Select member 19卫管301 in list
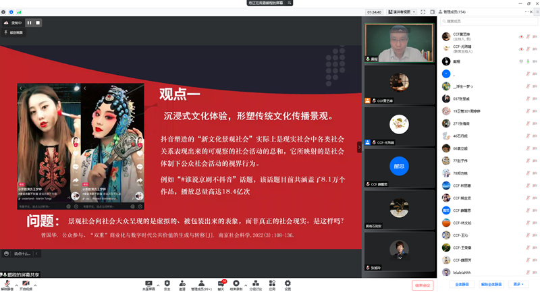The image size is (540, 292). (x=489, y=111)
